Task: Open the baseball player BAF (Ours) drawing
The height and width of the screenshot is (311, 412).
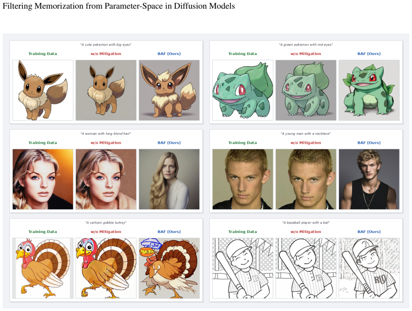Action: (x=369, y=268)
